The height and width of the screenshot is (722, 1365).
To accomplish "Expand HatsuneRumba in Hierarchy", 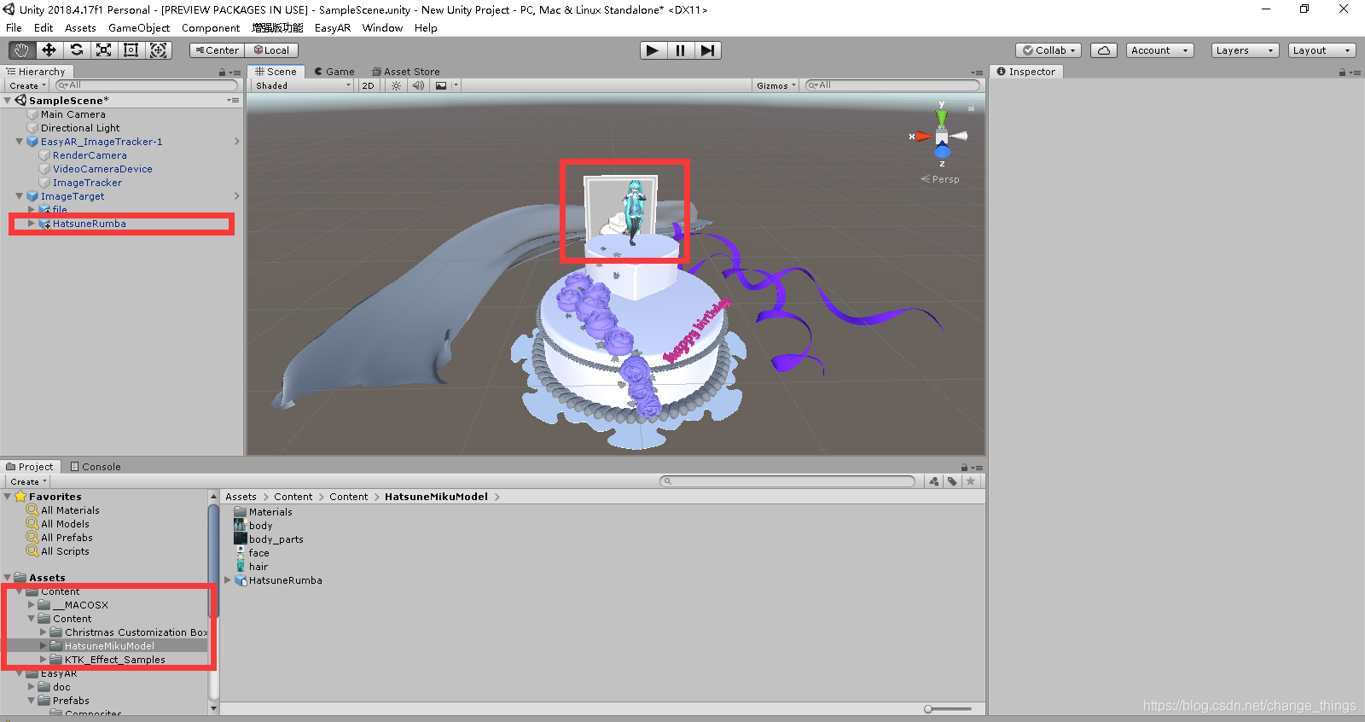I will coord(32,224).
